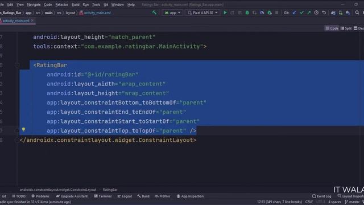Screen dimensions: 364x205
Task: Switch editor to Split view
Action: click(x=346, y=28)
